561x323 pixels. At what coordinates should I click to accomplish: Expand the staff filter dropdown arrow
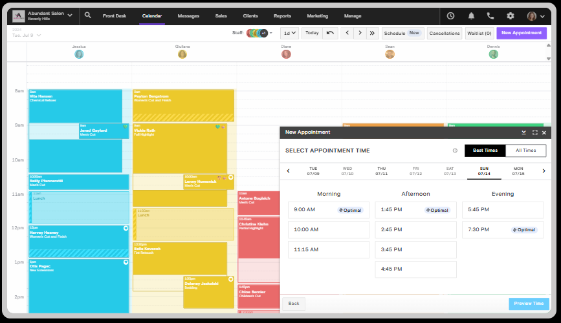[271, 33]
